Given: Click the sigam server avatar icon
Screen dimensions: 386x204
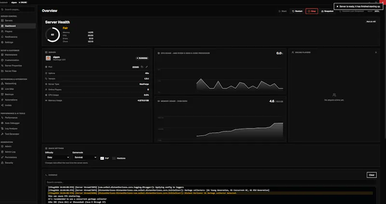Looking at the screenshot, I should click(x=48, y=58).
